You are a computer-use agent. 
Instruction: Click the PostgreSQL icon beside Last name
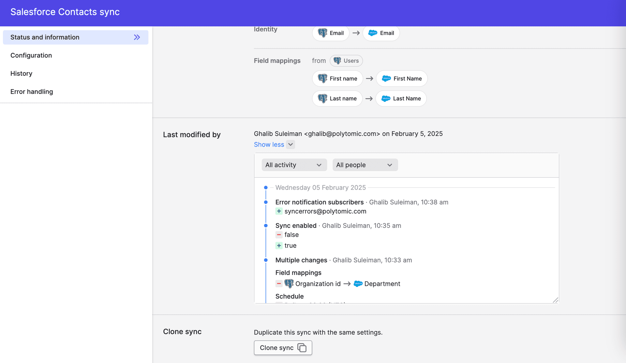click(x=322, y=99)
